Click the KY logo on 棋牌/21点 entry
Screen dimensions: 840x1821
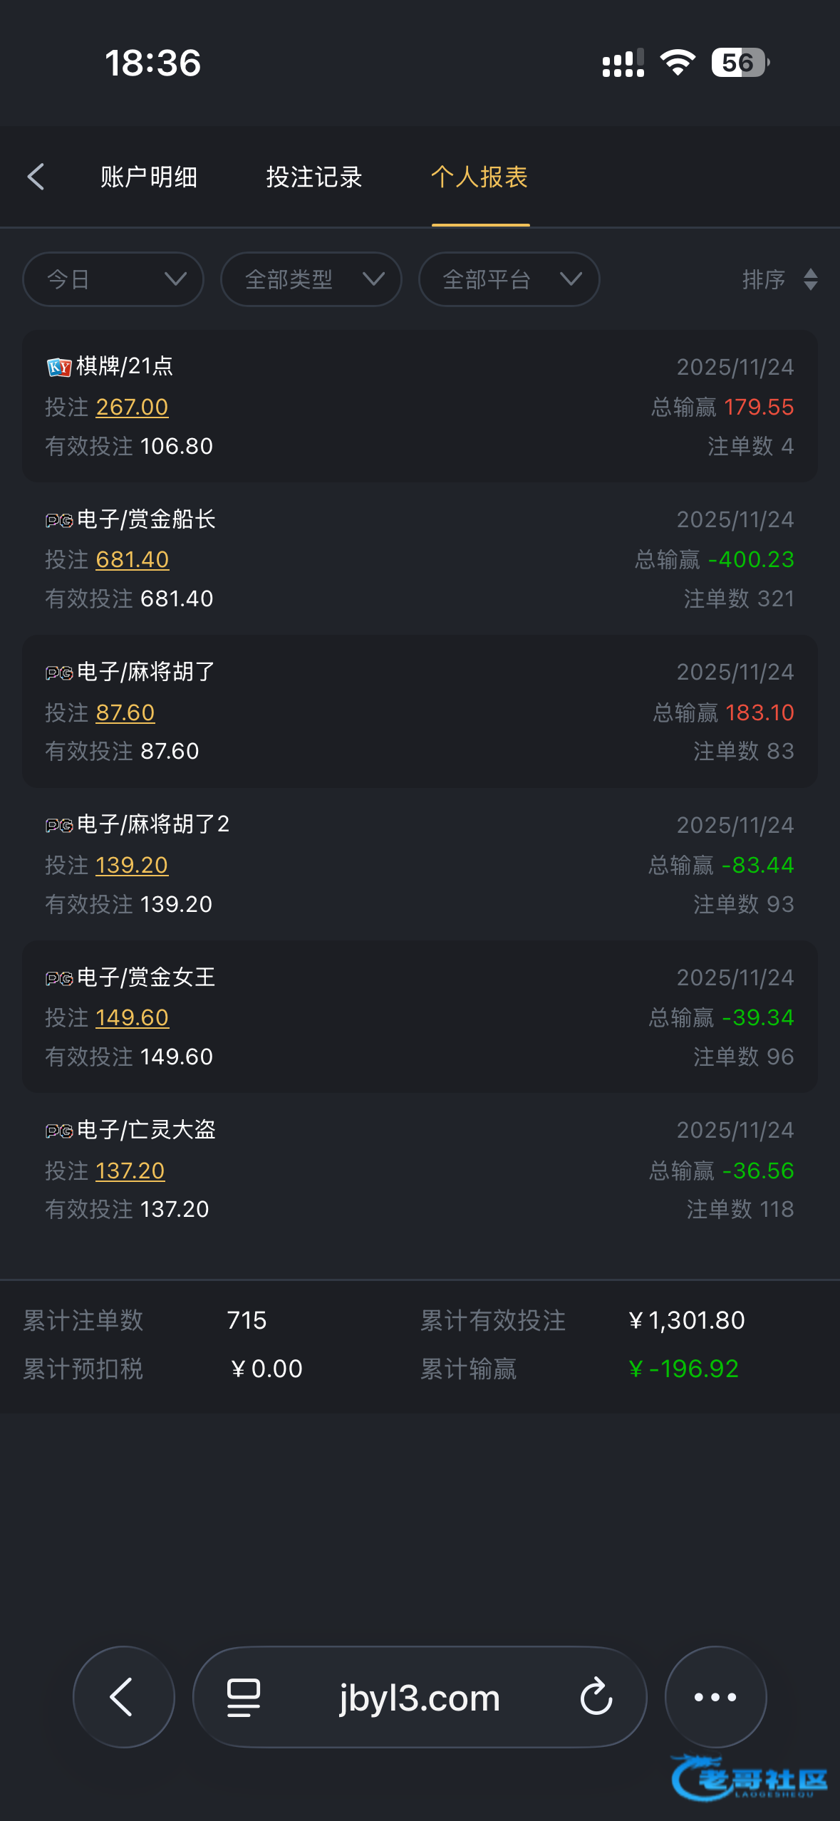point(59,367)
